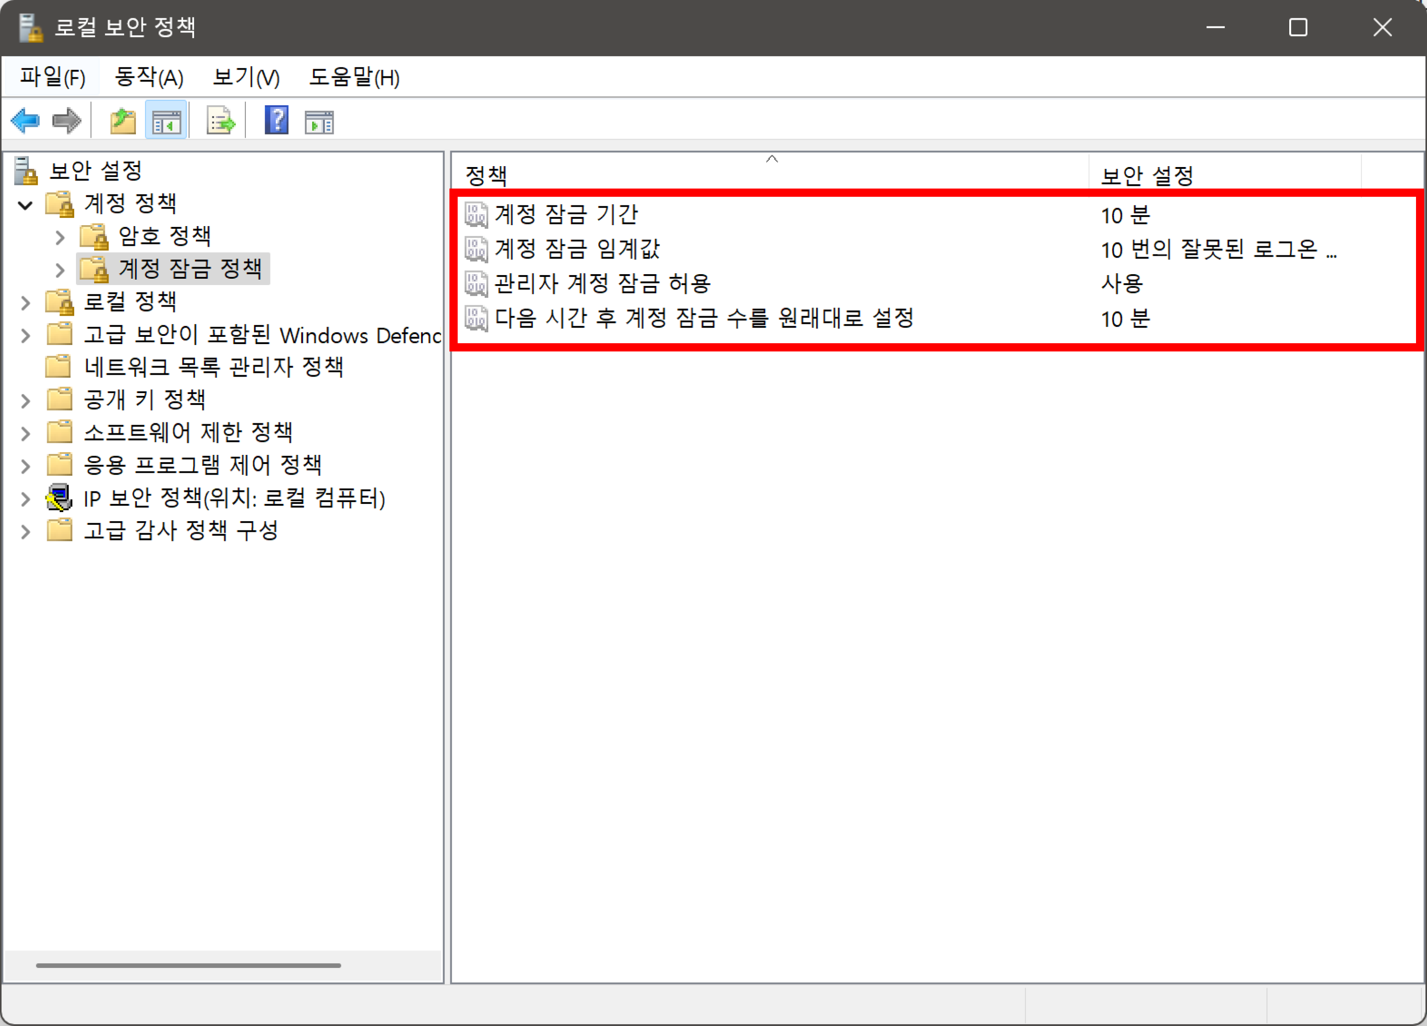This screenshot has height=1026, width=1427.
Task: Click the 10 번의 잘못된 로그온 value
Action: tap(1219, 250)
